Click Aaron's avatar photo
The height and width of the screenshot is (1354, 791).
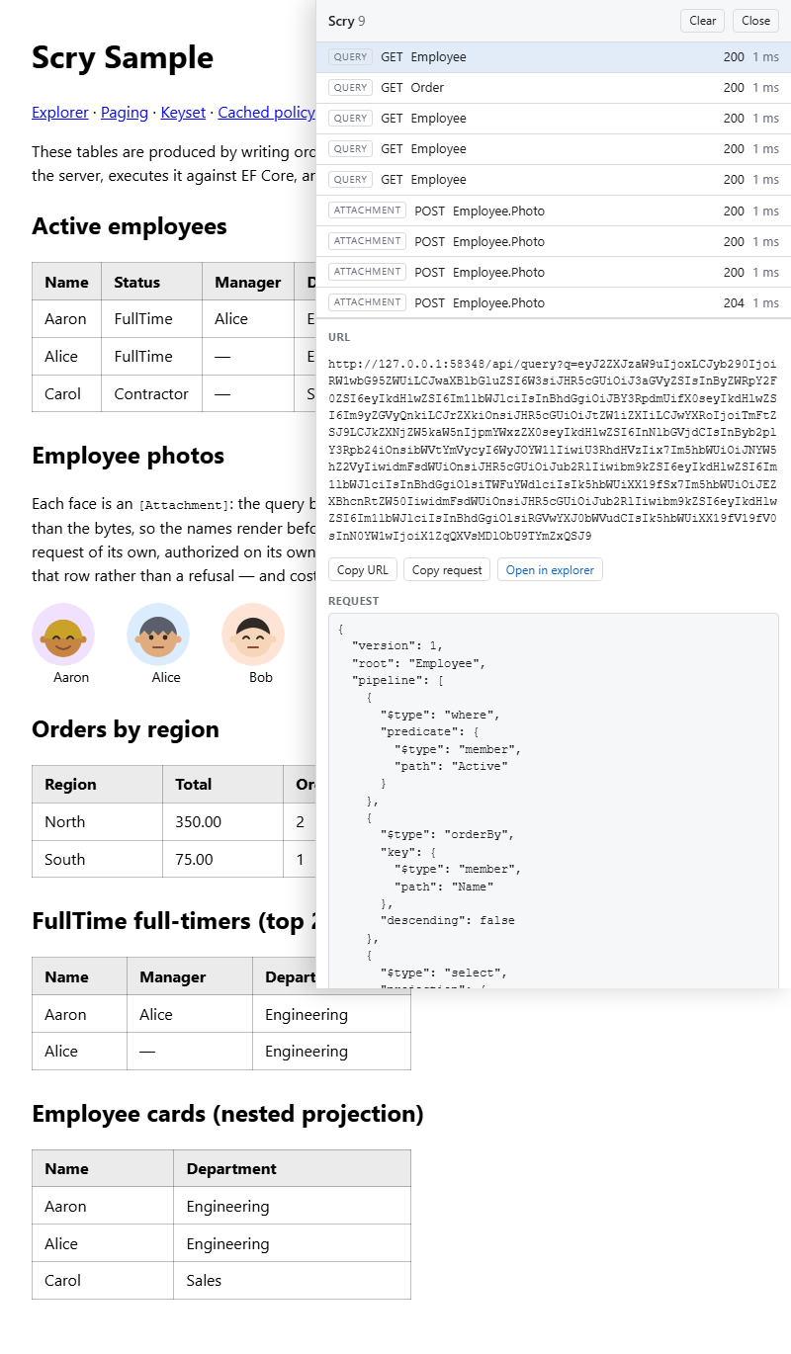tap(63, 635)
